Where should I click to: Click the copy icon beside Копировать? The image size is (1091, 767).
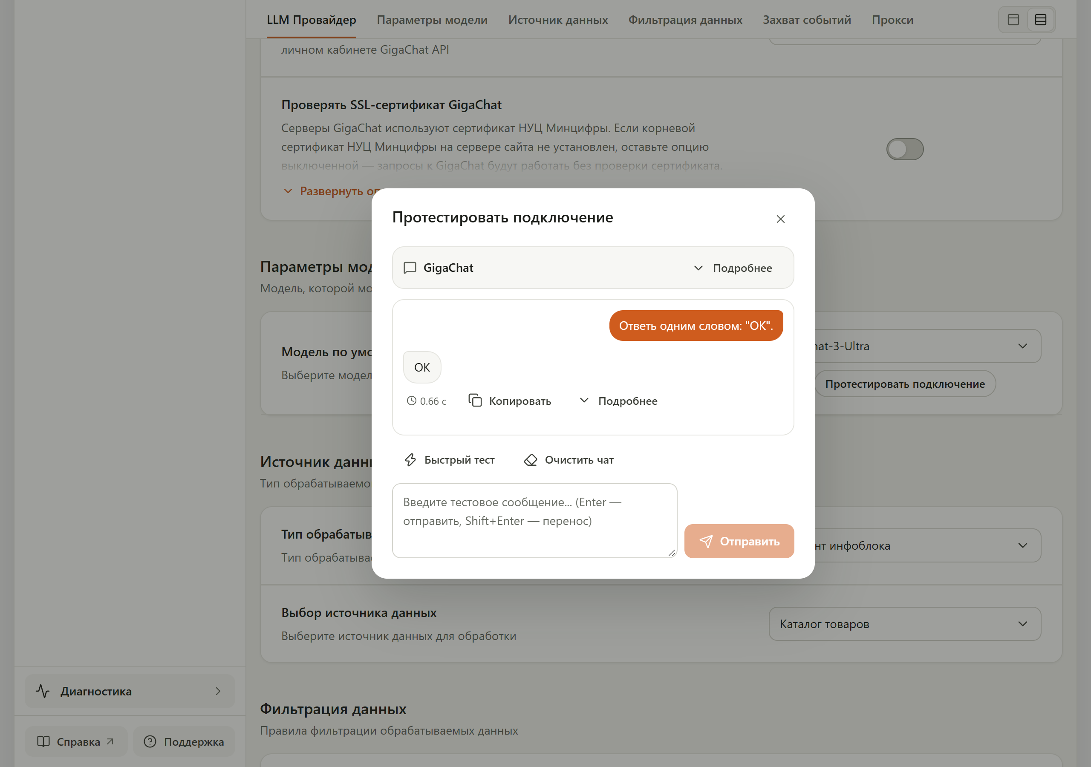(475, 400)
